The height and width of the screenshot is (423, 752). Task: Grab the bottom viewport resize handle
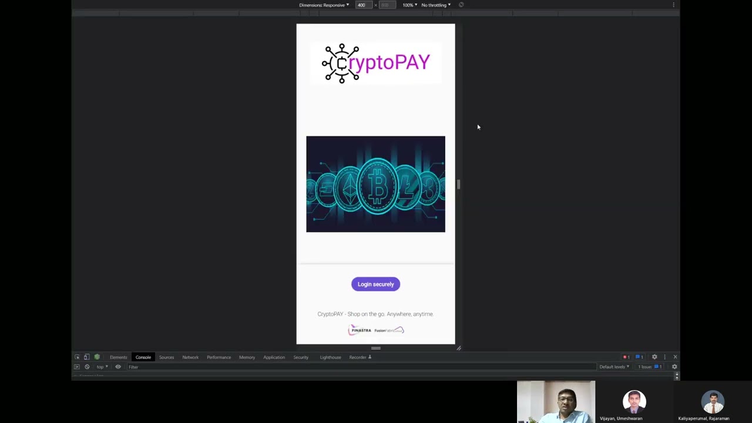pyautogui.click(x=375, y=348)
